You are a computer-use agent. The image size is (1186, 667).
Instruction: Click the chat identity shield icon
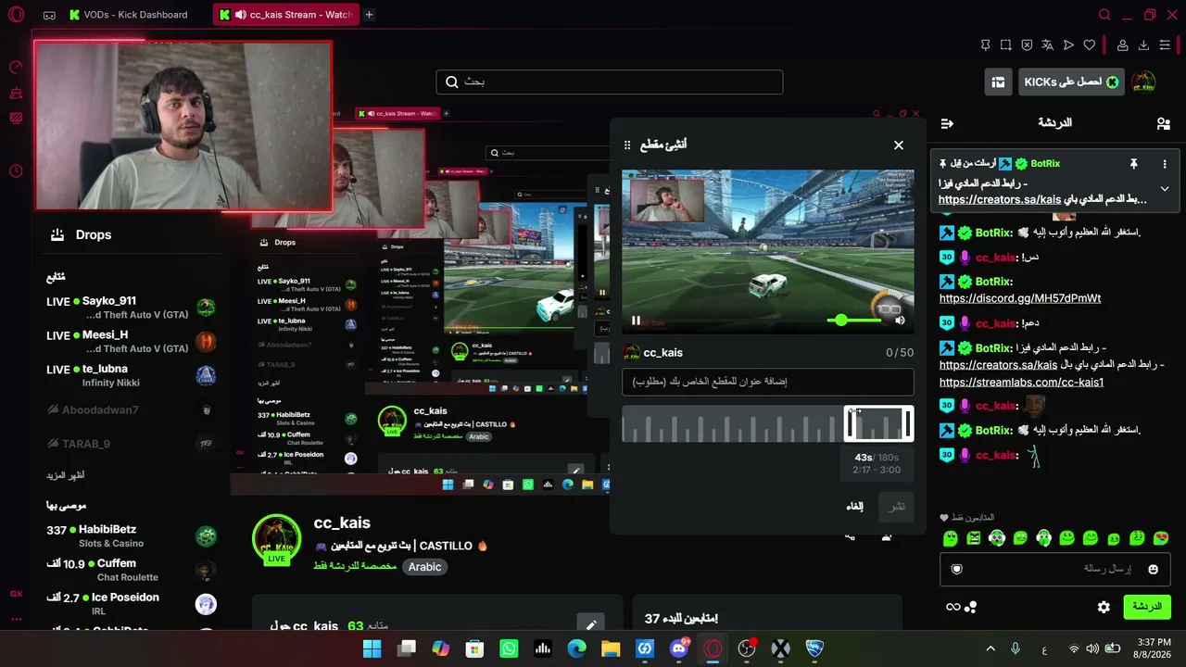click(957, 569)
